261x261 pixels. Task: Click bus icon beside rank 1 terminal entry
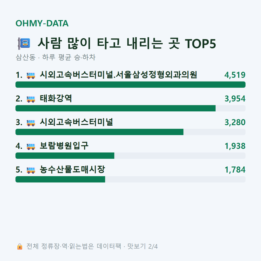pos(31,75)
